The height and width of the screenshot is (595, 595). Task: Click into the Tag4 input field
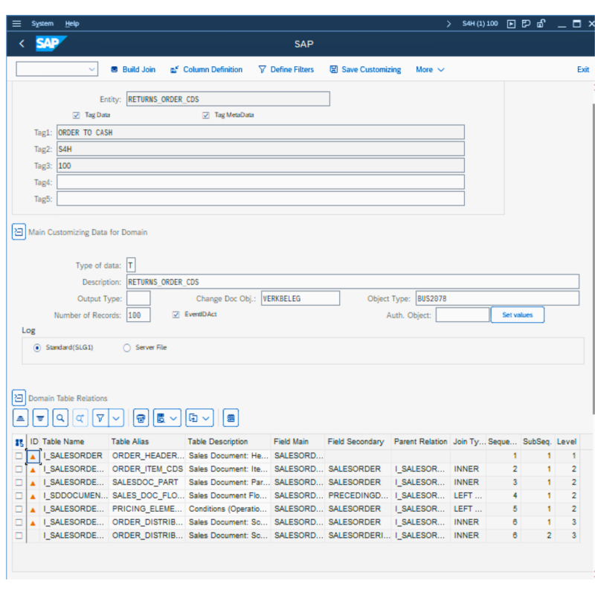[260, 182]
